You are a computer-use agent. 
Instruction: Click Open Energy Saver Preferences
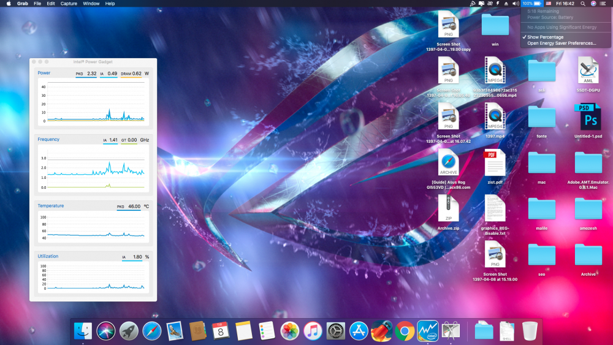(562, 44)
